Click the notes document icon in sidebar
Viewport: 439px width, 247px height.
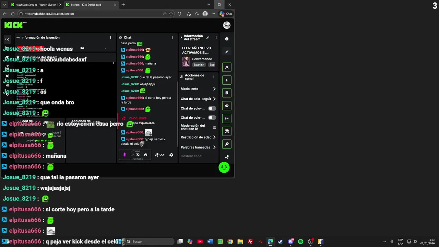click(227, 93)
